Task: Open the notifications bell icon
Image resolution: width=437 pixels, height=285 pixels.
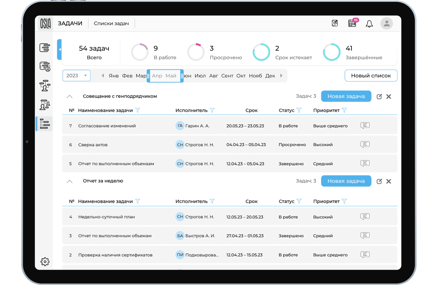Action: point(369,24)
